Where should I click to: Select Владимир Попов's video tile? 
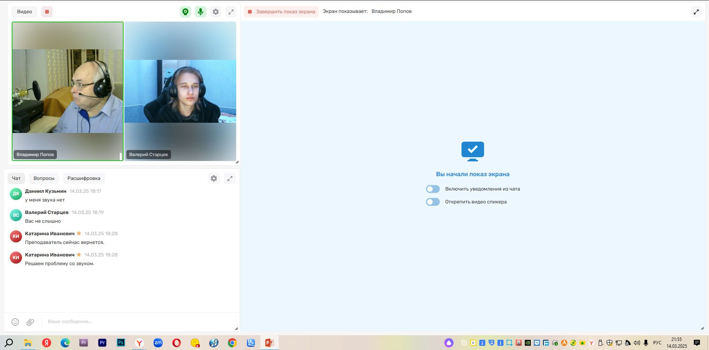(67, 91)
